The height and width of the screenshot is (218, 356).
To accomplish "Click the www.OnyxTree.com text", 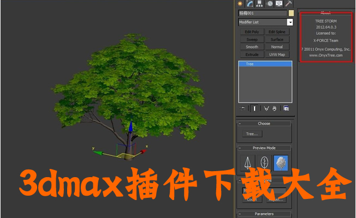I will pos(326,55).
